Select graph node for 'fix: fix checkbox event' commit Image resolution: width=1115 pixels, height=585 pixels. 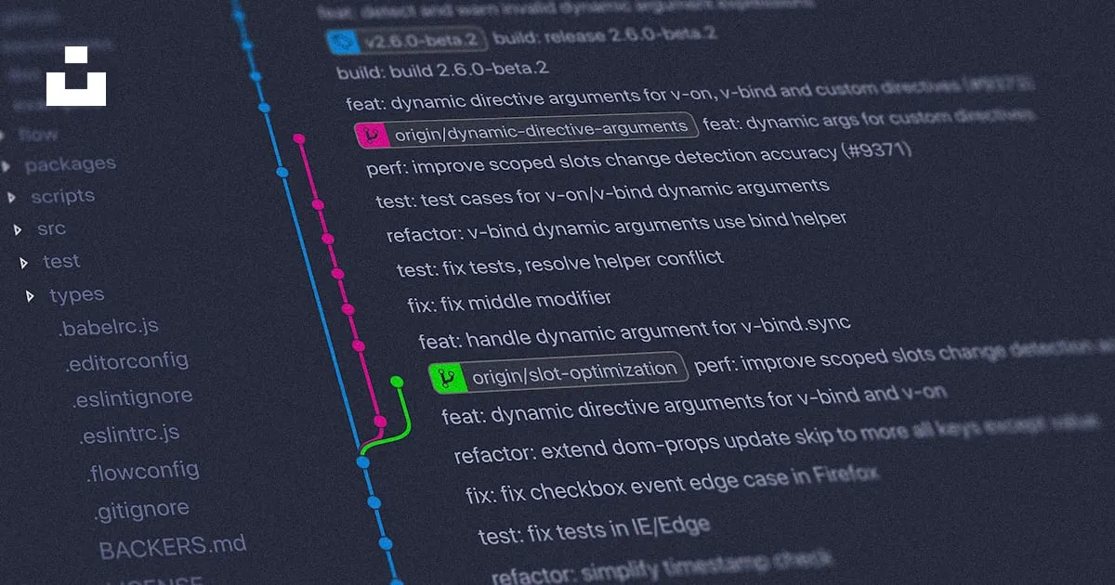374,502
